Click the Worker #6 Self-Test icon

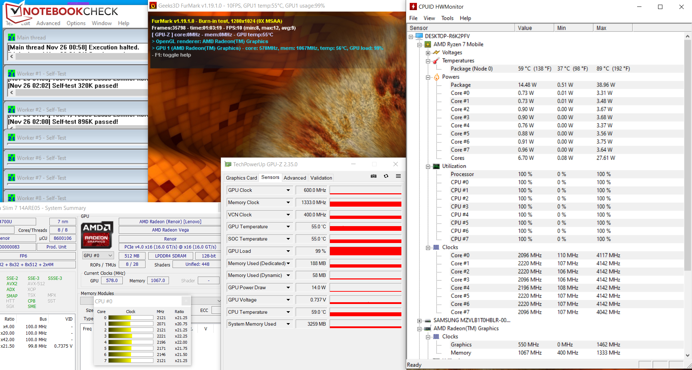12,158
